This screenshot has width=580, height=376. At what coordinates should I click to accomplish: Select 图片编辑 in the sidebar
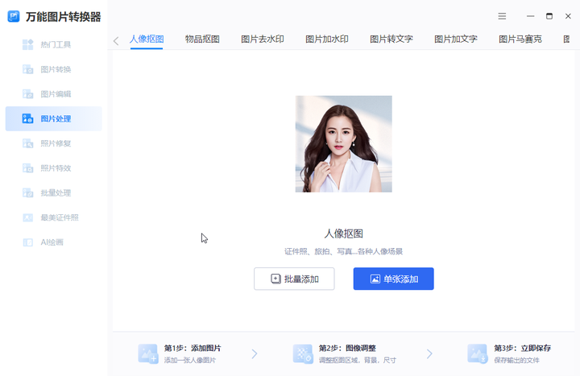54,94
